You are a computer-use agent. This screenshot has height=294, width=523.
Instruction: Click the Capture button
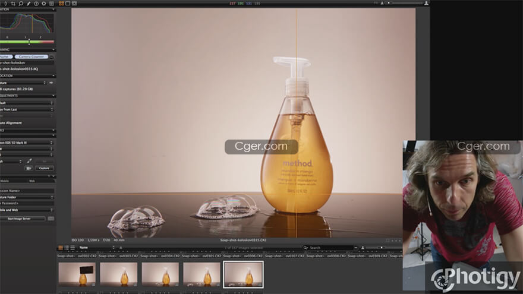pos(44,168)
